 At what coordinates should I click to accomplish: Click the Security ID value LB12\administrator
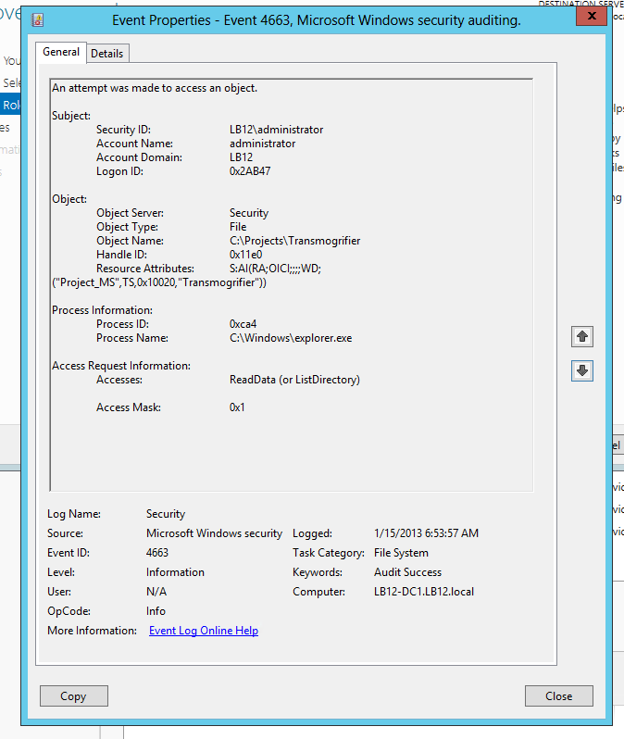tap(276, 130)
